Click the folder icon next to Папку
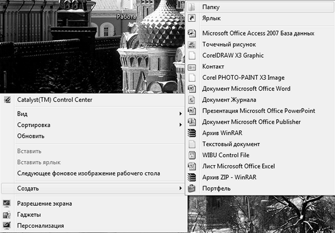Viewport: 335px width, 233px height. 192,7
